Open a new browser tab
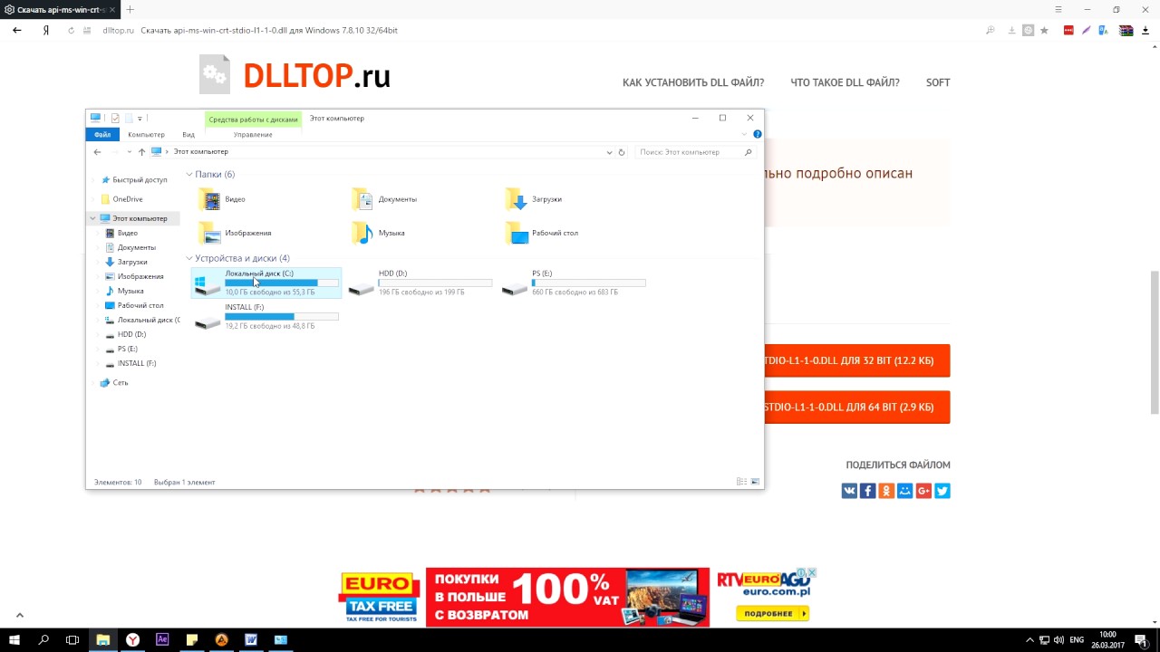 [130, 9]
